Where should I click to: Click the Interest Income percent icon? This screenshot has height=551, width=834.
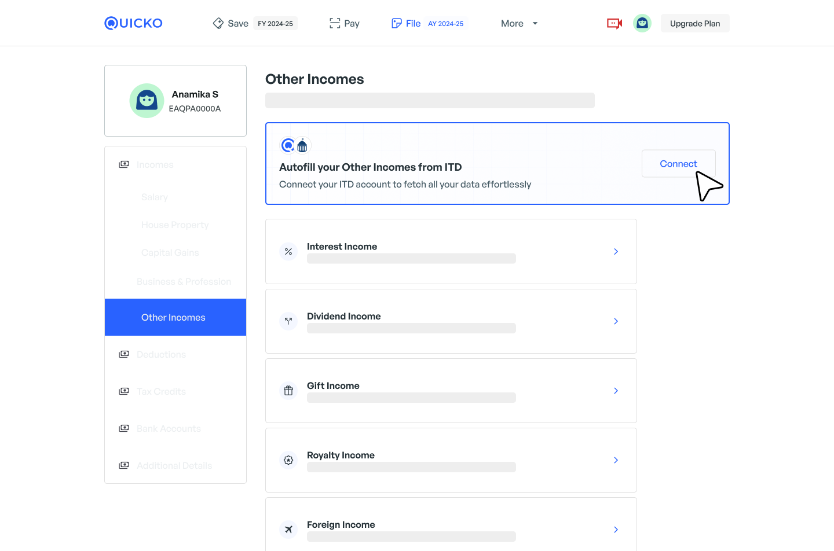click(288, 252)
